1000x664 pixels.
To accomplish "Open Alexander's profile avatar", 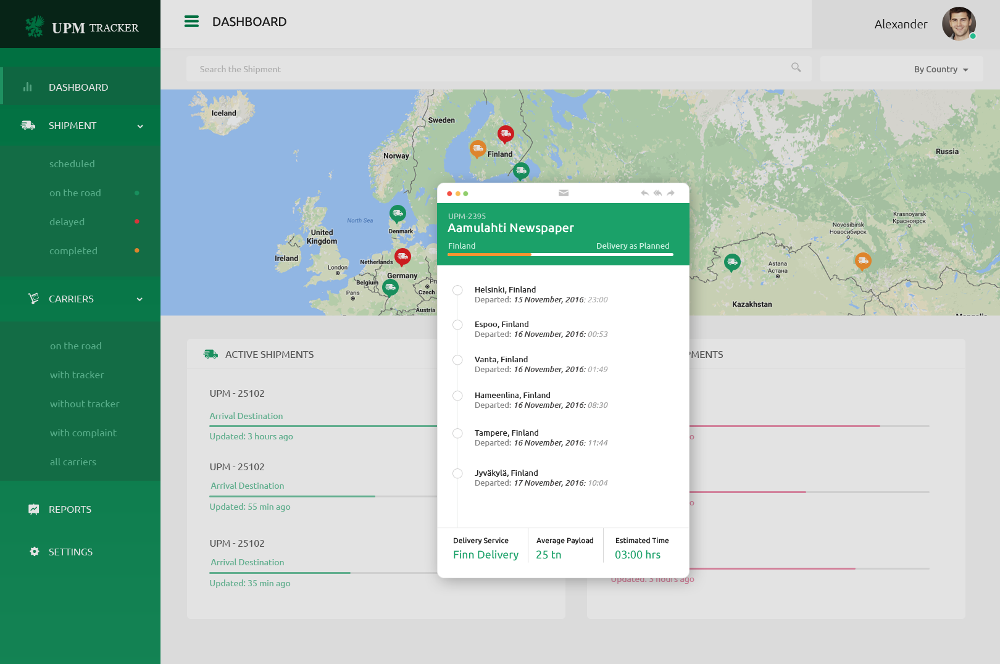I will pos(959,24).
